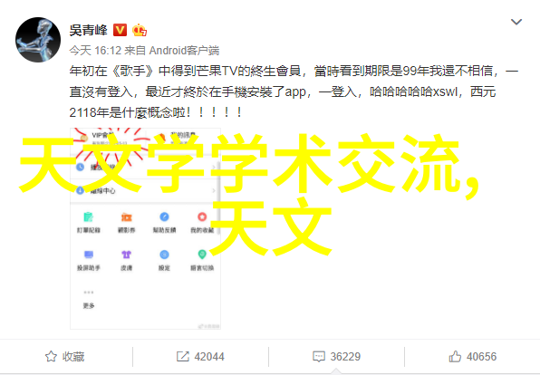Click the like count 40656
540x375 pixels.
point(481,356)
